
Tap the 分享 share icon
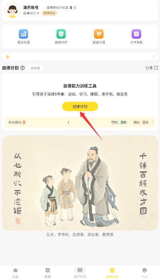(156, 68)
